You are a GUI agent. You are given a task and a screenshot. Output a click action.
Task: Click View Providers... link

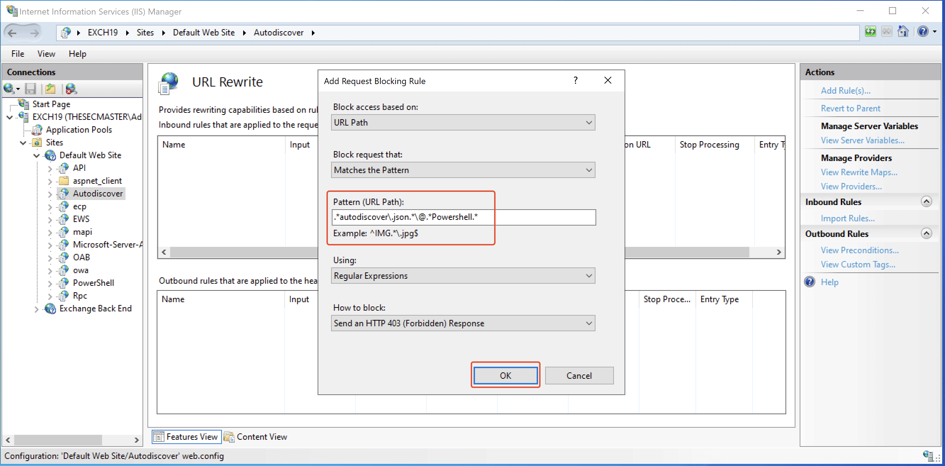tap(851, 187)
